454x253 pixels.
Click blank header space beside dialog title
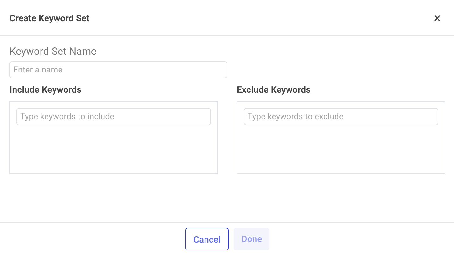click(x=253, y=18)
